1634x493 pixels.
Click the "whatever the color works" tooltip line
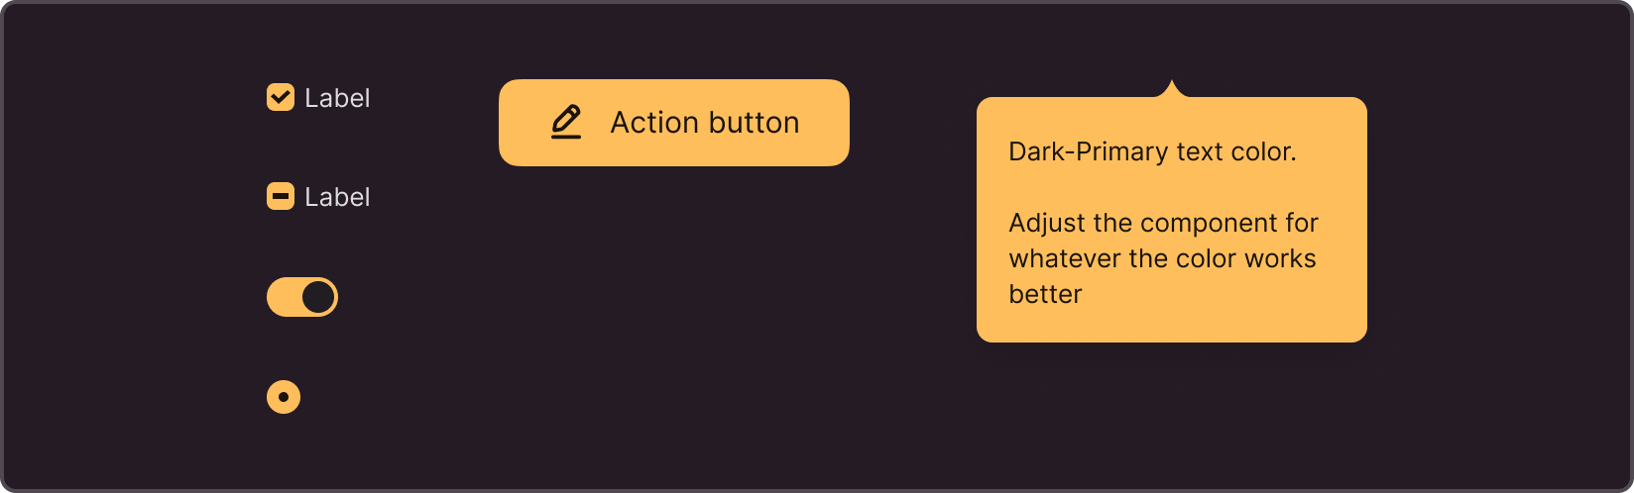1162,258
